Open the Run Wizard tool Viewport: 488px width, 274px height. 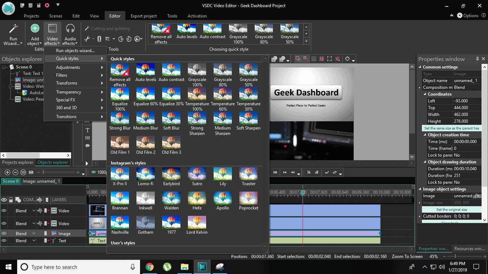pos(13,34)
